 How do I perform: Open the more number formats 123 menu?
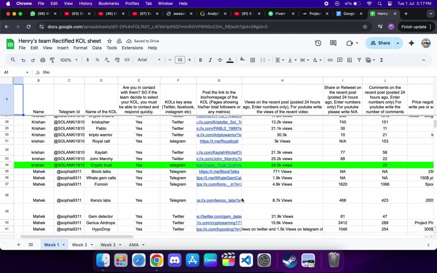[127, 60]
